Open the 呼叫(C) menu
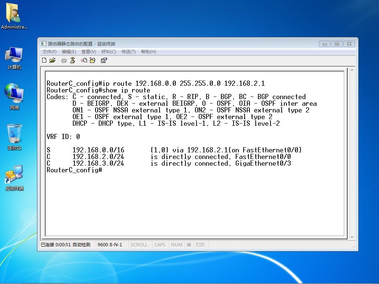 click(108, 52)
